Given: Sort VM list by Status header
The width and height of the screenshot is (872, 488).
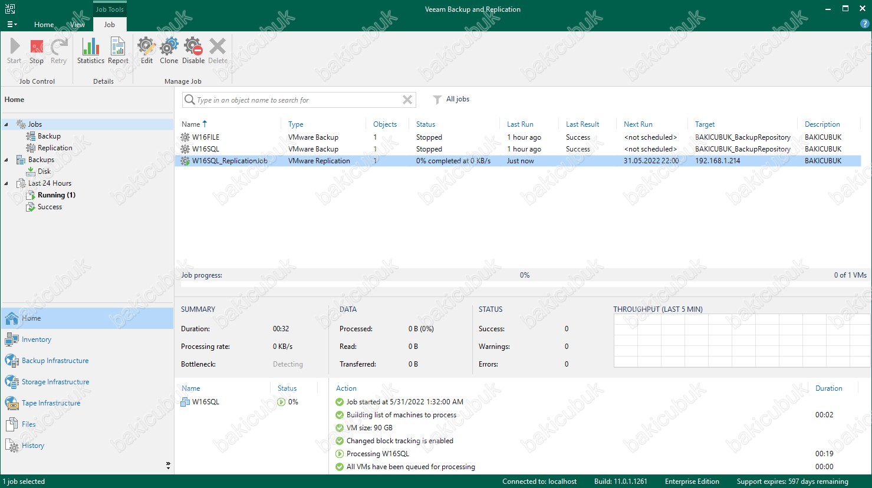Looking at the screenshot, I should (x=287, y=388).
